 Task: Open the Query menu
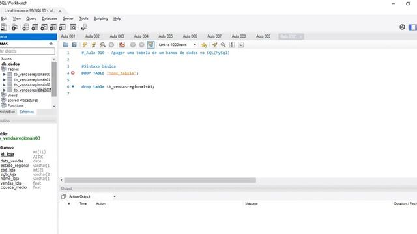click(31, 19)
